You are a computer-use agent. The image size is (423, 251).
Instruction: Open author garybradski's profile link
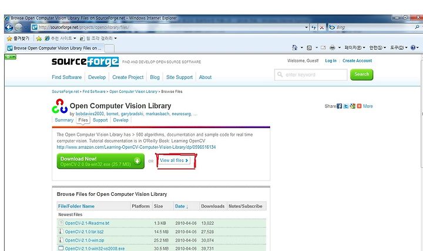pos(132,114)
